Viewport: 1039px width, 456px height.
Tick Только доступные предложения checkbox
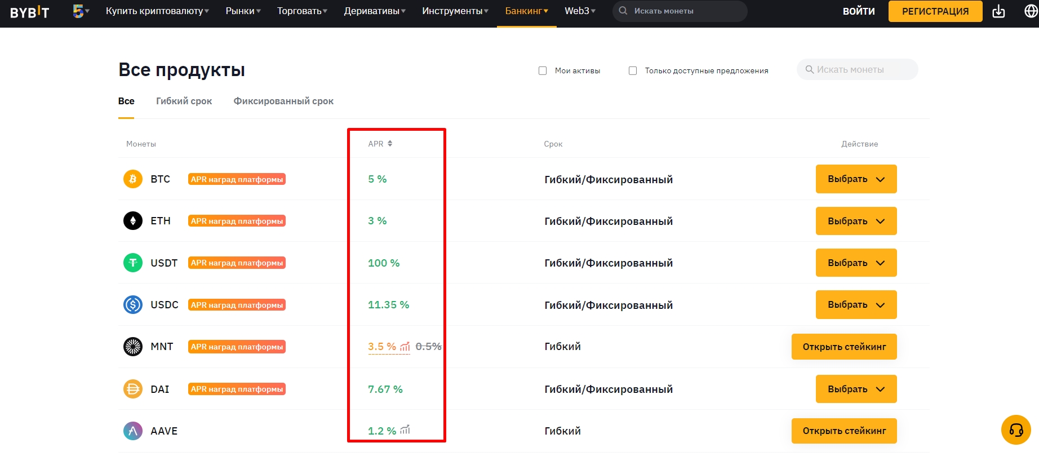tap(633, 71)
